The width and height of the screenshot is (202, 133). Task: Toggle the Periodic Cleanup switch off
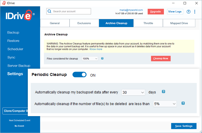tap(79, 75)
